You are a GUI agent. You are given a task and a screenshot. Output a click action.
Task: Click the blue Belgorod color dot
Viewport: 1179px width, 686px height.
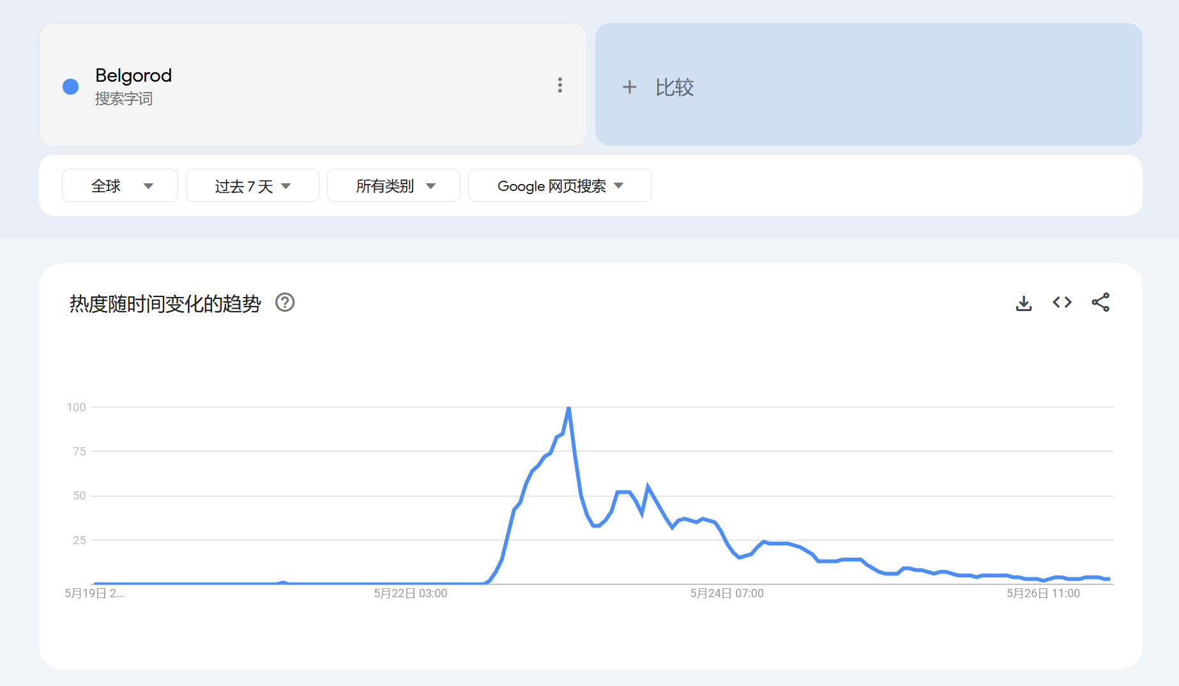[x=71, y=86]
